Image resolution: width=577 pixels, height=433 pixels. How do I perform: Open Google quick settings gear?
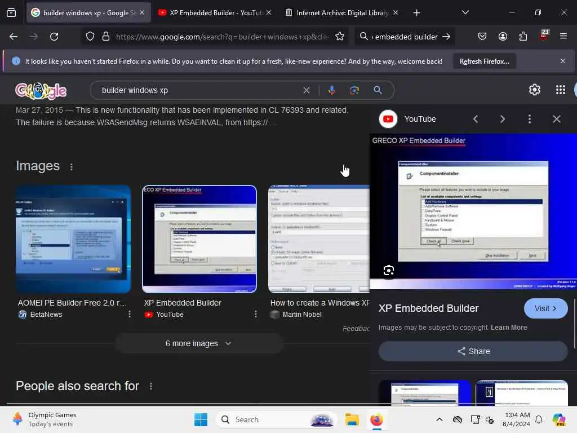tap(534, 90)
